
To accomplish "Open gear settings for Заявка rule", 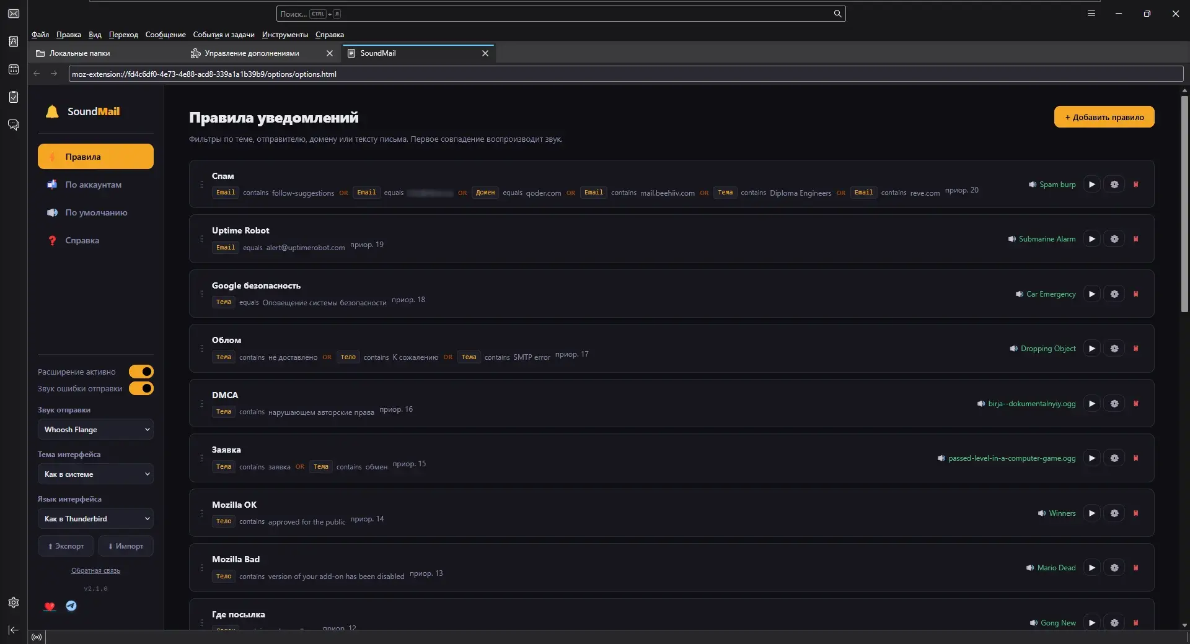I will point(1114,458).
